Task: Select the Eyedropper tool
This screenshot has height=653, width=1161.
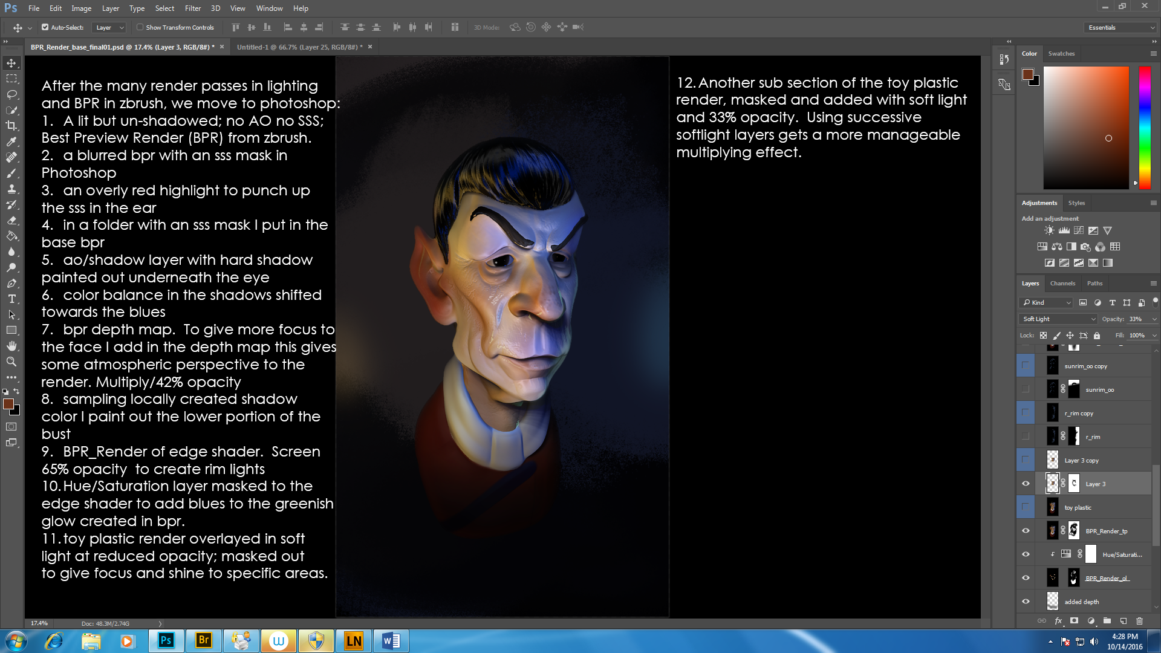Action: click(x=11, y=141)
